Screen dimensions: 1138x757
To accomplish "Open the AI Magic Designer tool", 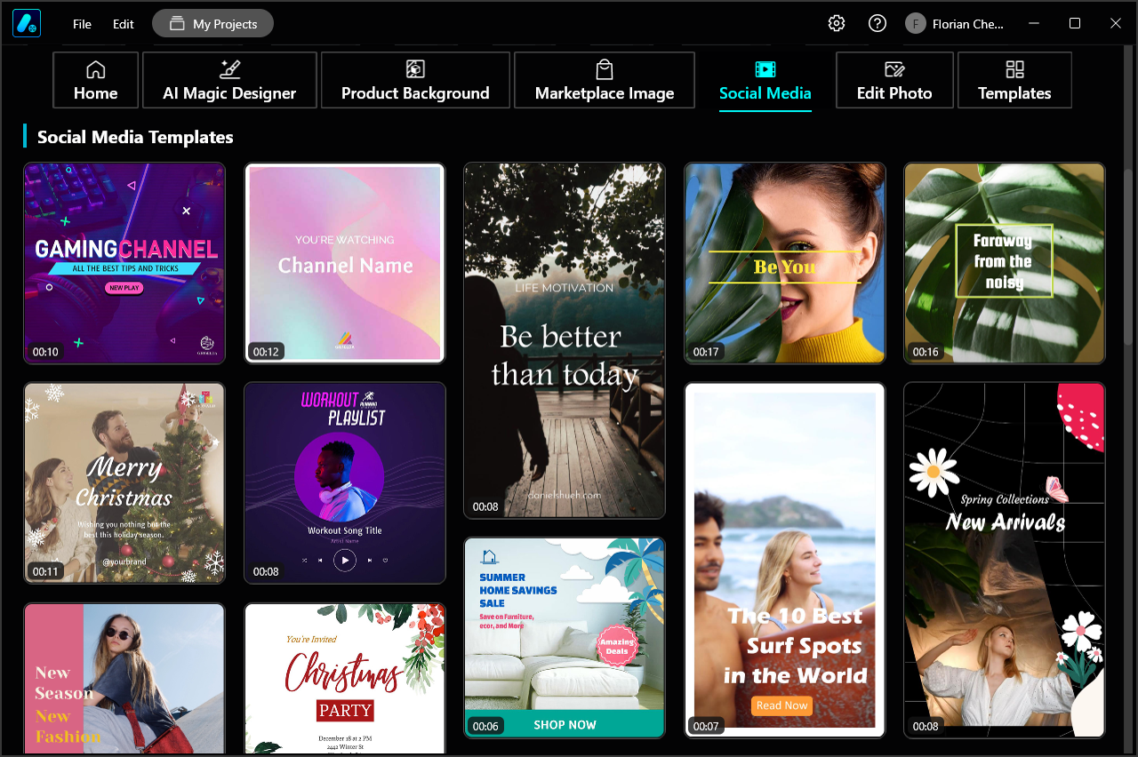I will point(229,80).
